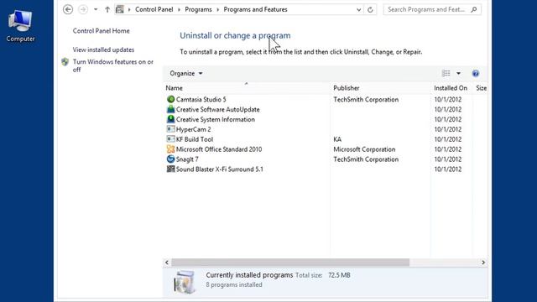
Task: Click TechSmith Corporation in Camtasia row
Action: click(366, 100)
